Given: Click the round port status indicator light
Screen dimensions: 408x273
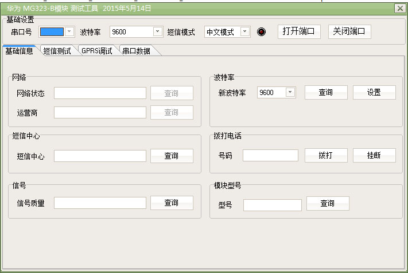Looking at the screenshot, I should tap(262, 32).
